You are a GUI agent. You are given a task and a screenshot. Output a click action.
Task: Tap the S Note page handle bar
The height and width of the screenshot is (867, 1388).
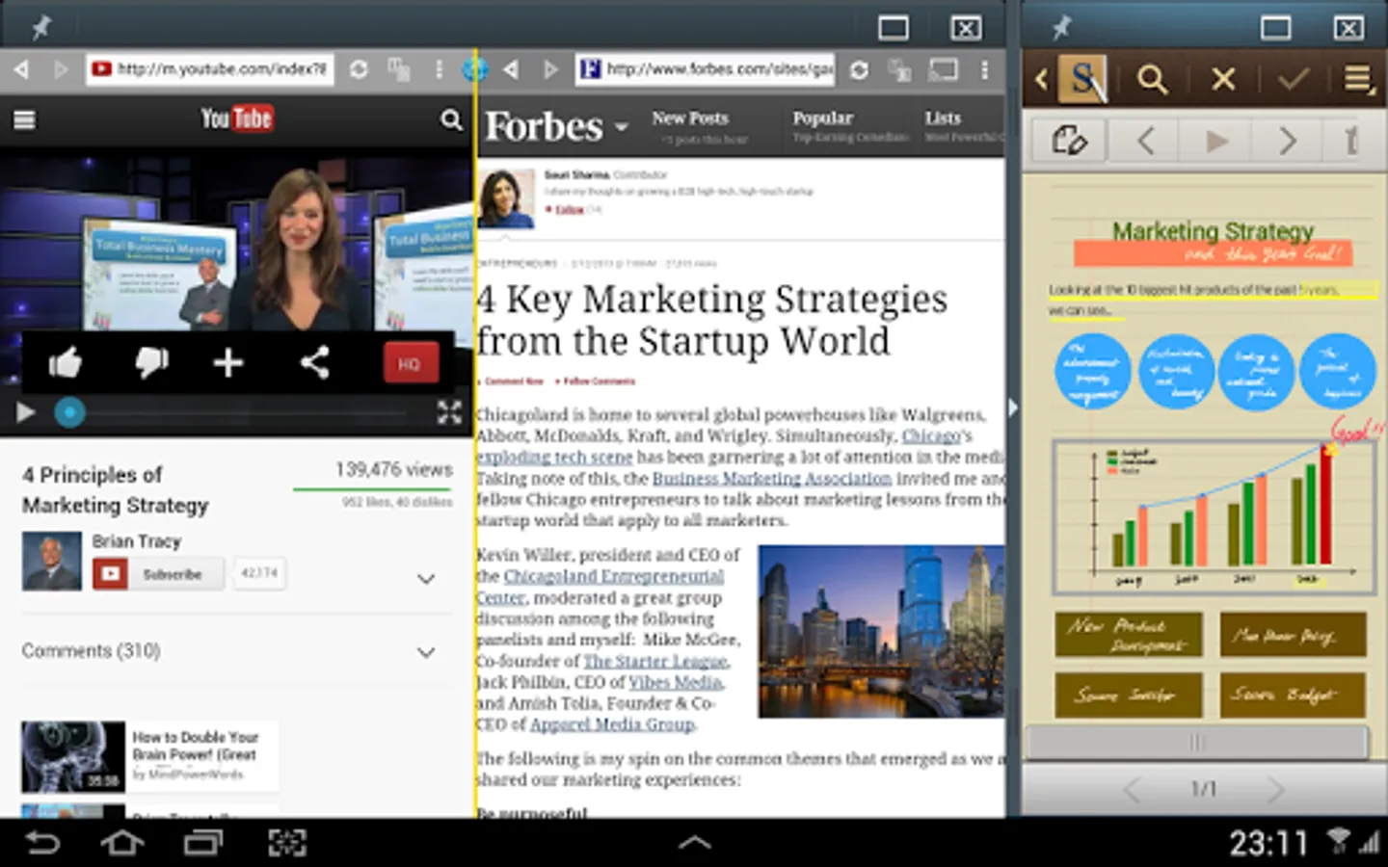[x=1197, y=743]
